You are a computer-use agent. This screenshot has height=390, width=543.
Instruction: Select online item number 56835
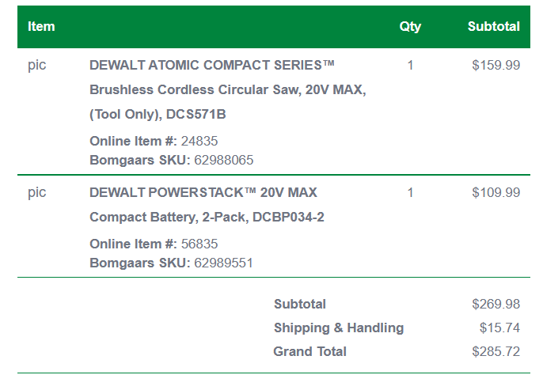(199, 244)
